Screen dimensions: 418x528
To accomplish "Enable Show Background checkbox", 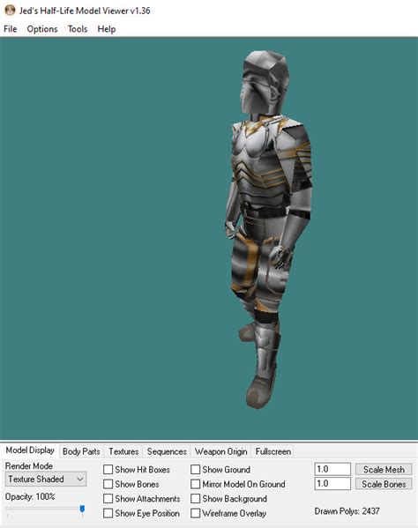I will tap(196, 498).
